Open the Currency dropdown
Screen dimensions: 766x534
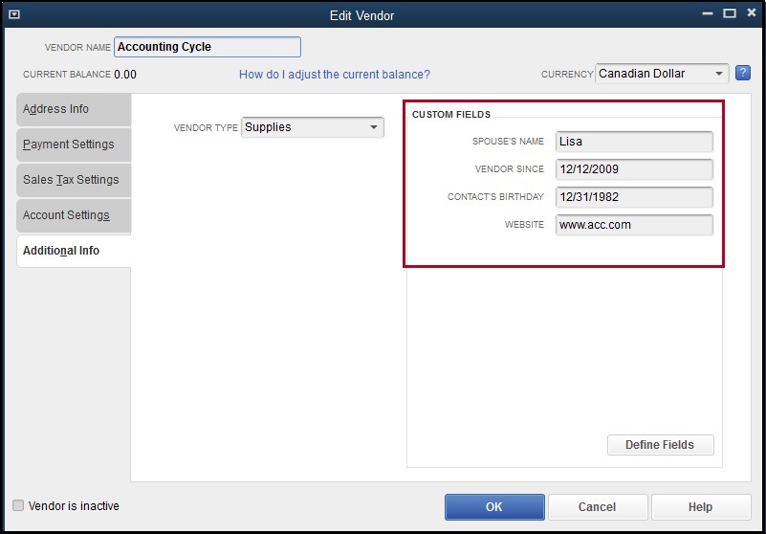(x=662, y=74)
